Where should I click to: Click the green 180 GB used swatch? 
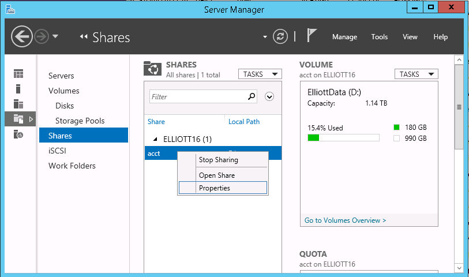tap(397, 128)
